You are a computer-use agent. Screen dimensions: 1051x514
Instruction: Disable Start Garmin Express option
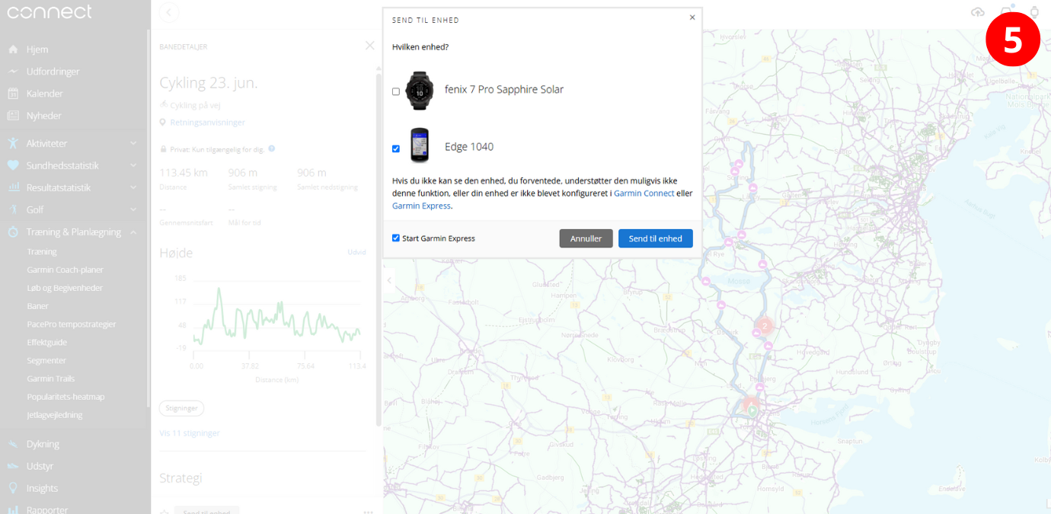click(395, 238)
